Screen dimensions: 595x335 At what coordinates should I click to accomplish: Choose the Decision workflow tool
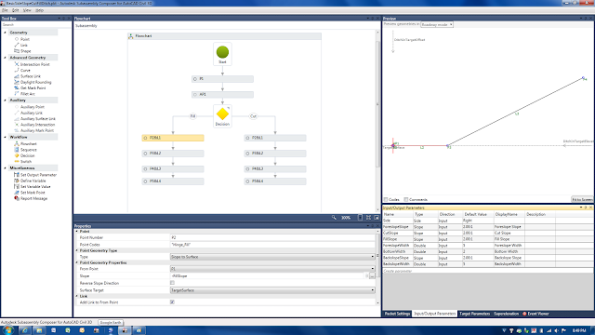click(27, 155)
